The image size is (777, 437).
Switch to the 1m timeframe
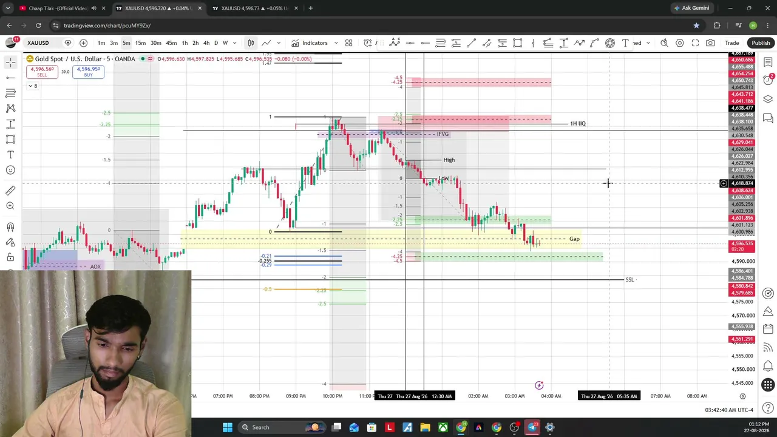coord(101,43)
